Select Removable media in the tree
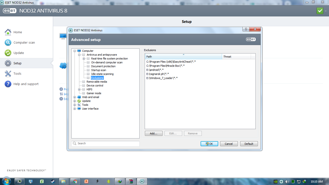Screen dimensions: 329x185 point(97,82)
